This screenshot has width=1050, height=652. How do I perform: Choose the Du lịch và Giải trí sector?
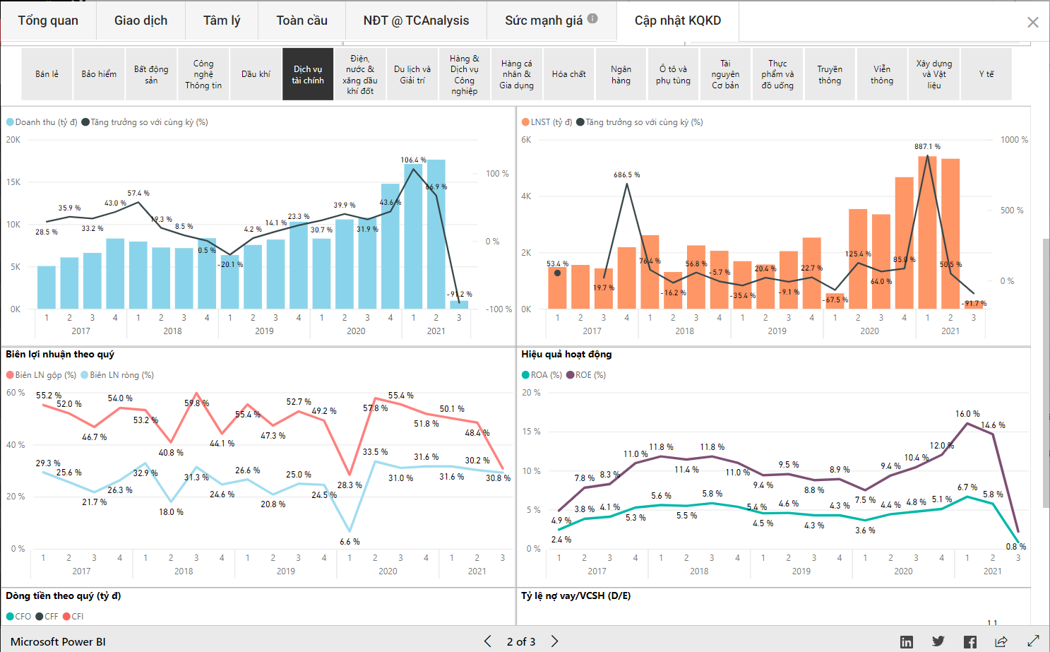click(x=412, y=74)
